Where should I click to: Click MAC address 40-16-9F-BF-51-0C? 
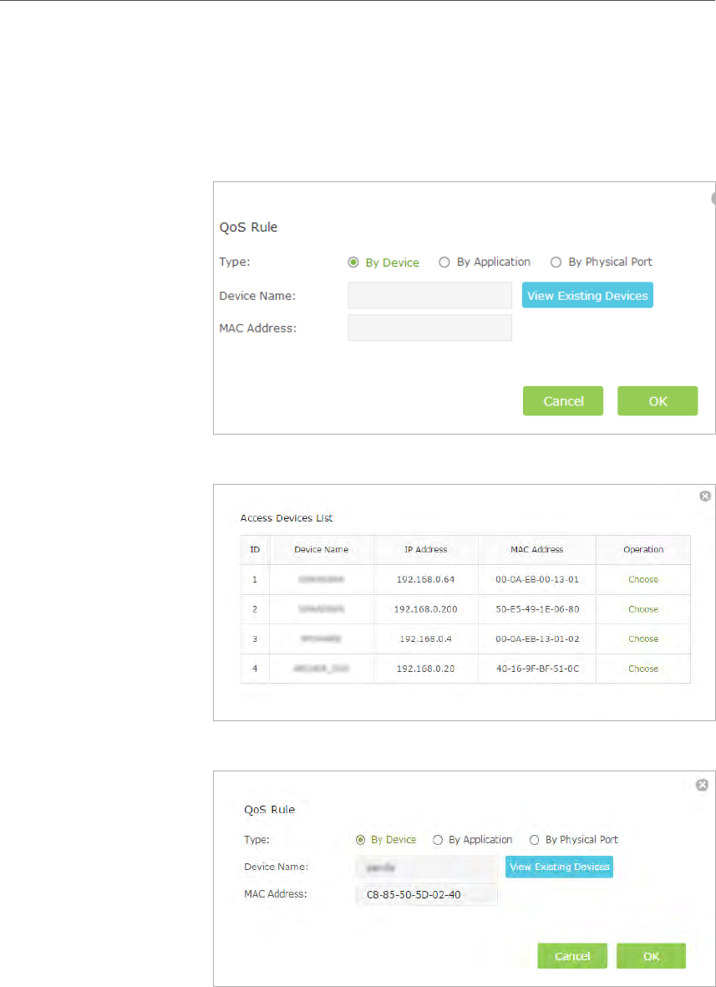click(536, 669)
